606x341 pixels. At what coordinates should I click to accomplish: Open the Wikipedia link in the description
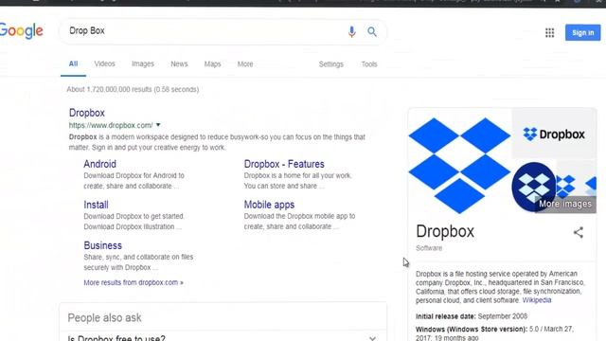(537, 300)
